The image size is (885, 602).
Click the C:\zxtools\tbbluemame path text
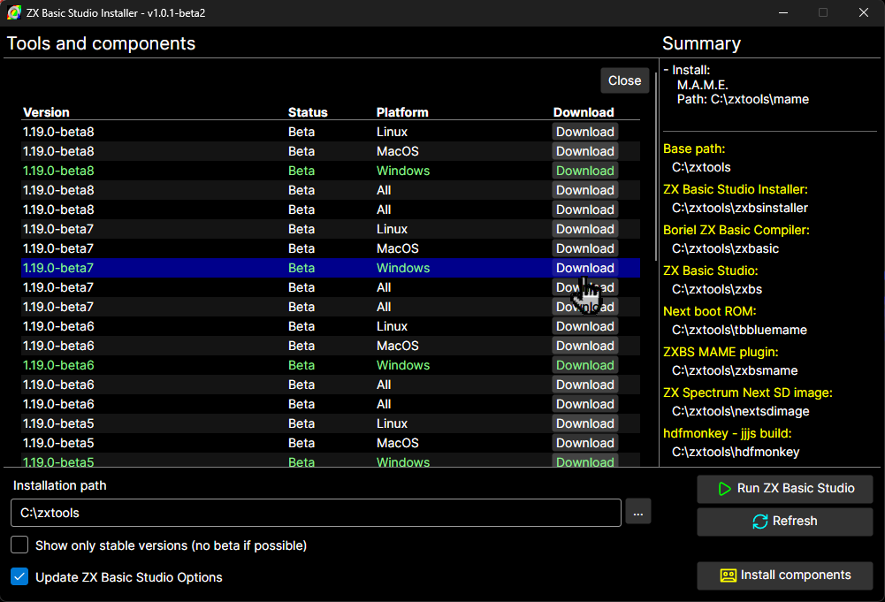point(739,330)
